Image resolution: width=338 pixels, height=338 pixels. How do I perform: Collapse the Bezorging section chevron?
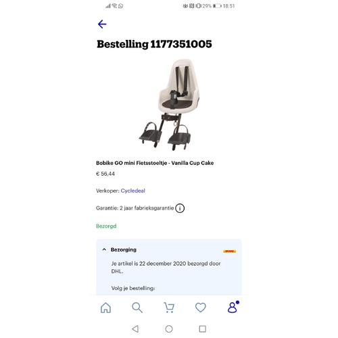[x=104, y=249]
